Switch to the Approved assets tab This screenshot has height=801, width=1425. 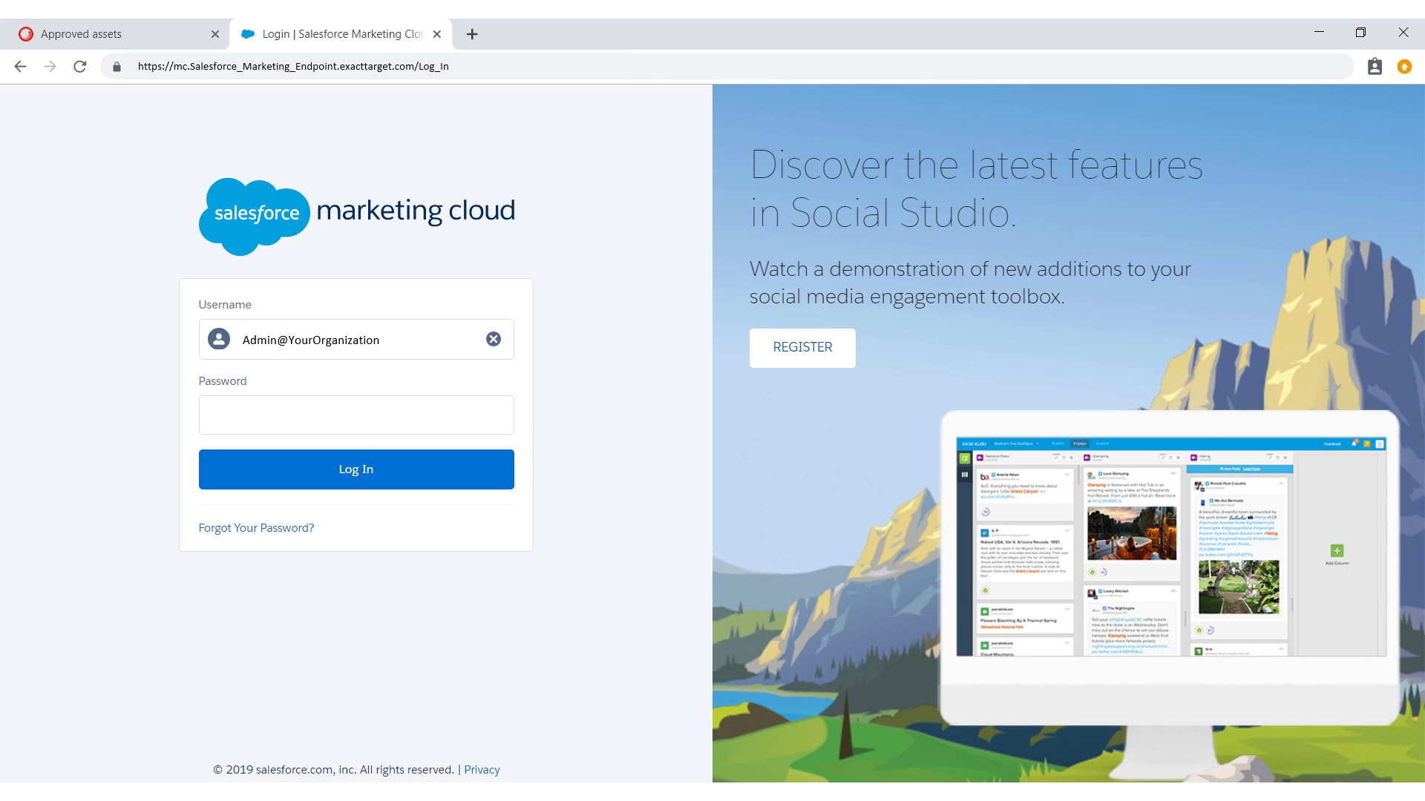[114, 34]
